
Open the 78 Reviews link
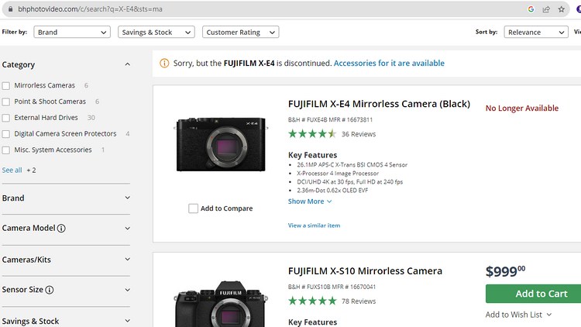pos(359,301)
